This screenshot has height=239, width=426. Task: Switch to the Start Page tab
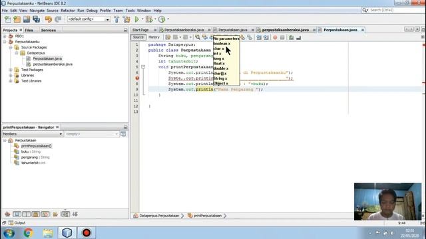[x=140, y=30]
